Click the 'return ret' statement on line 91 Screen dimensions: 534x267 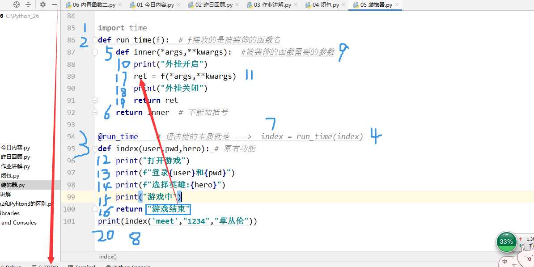click(156, 101)
